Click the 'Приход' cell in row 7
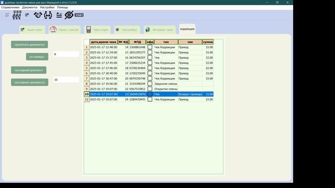 pos(190,78)
